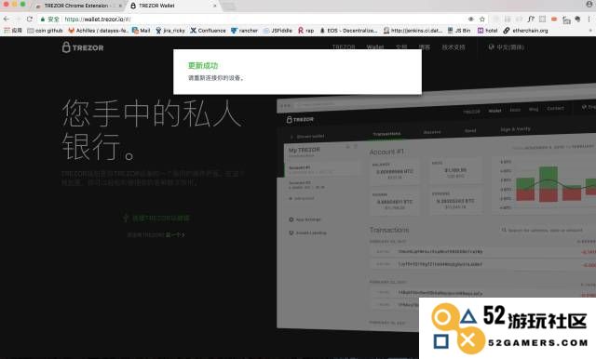Click the red extension icon in toolbar
The width and height of the screenshot is (596, 359).
[x=554, y=19]
